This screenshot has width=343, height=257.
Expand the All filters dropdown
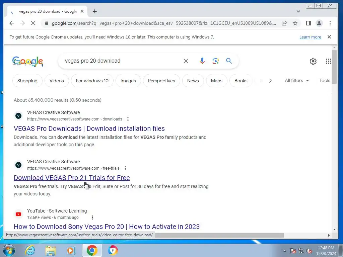point(297,80)
